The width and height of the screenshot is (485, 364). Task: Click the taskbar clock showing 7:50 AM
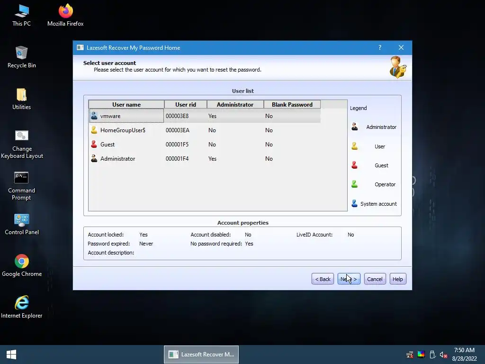pos(464,350)
